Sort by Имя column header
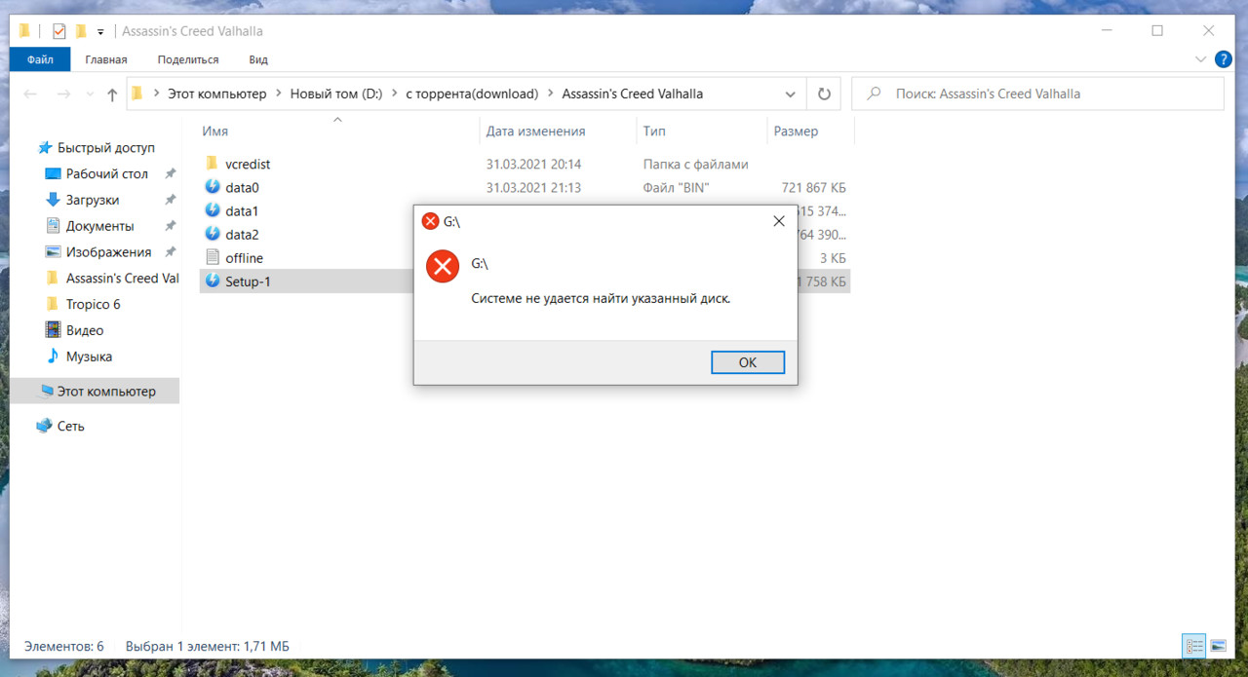The width and height of the screenshot is (1248, 677). tap(215, 131)
